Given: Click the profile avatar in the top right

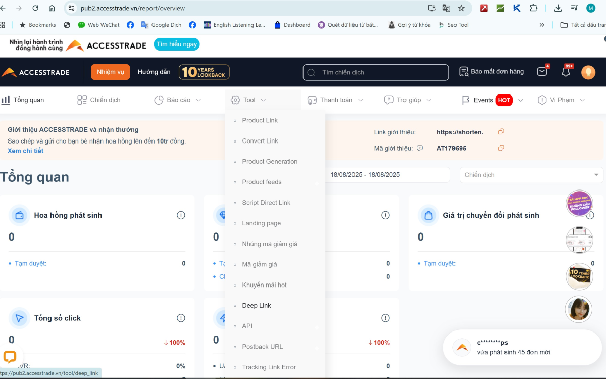Looking at the screenshot, I should click(588, 72).
